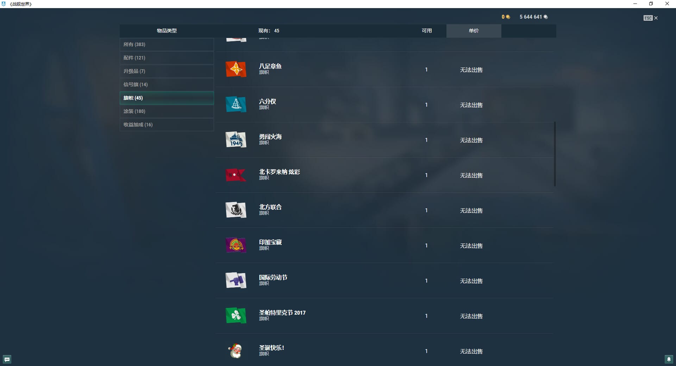Click the 八足章鱼 orange flag icon
Image resolution: width=676 pixels, height=366 pixels.
click(x=236, y=69)
